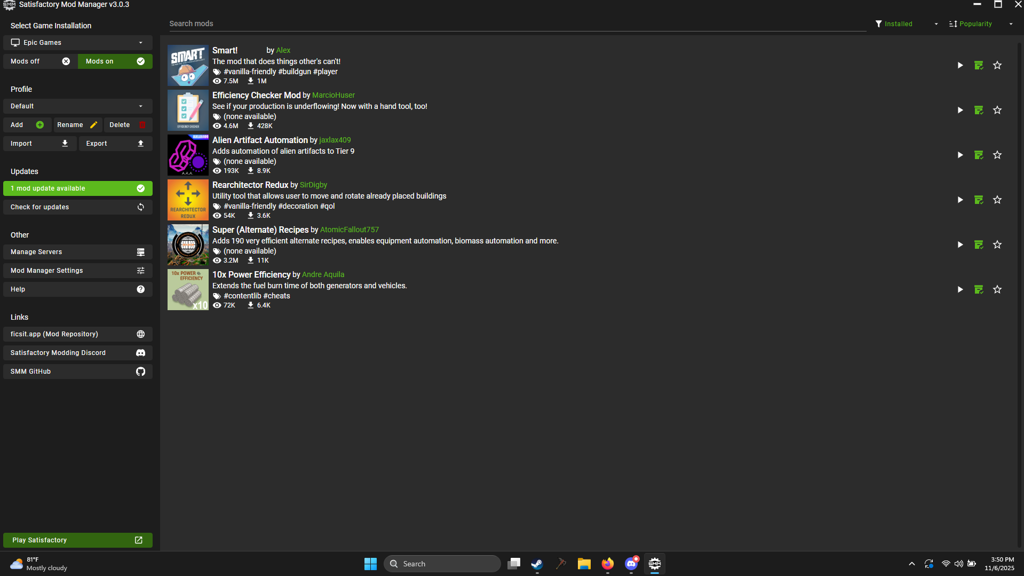Show hidden system tray icons
1024x576 pixels.
(911, 564)
